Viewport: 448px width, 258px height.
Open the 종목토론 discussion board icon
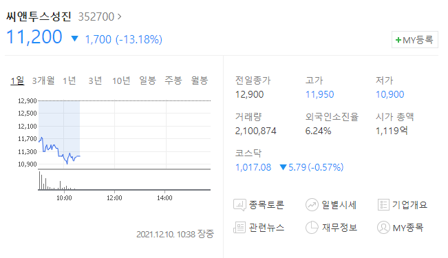click(239, 205)
